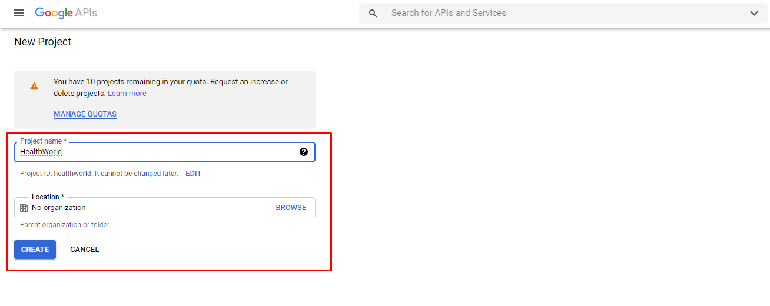This screenshot has width=770, height=306.
Task: Click the quota warning message text
Action: tap(171, 88)
